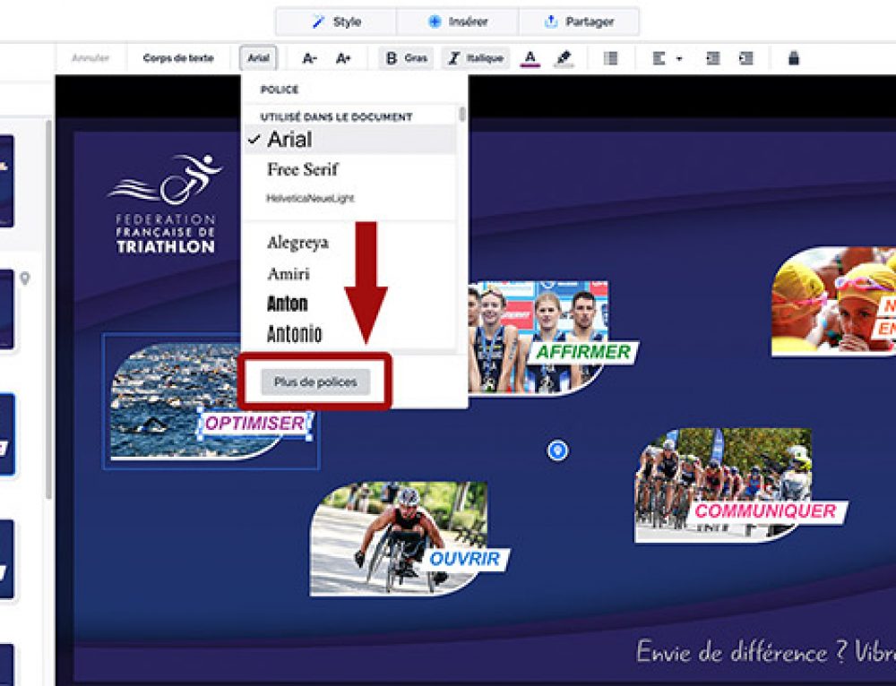Screen dimensions: 896x686
Task: Increase font size with A+ icon
Action: point(343,58)
